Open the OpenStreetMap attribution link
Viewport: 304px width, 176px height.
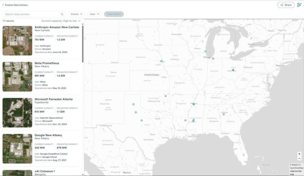coord(296,168)
